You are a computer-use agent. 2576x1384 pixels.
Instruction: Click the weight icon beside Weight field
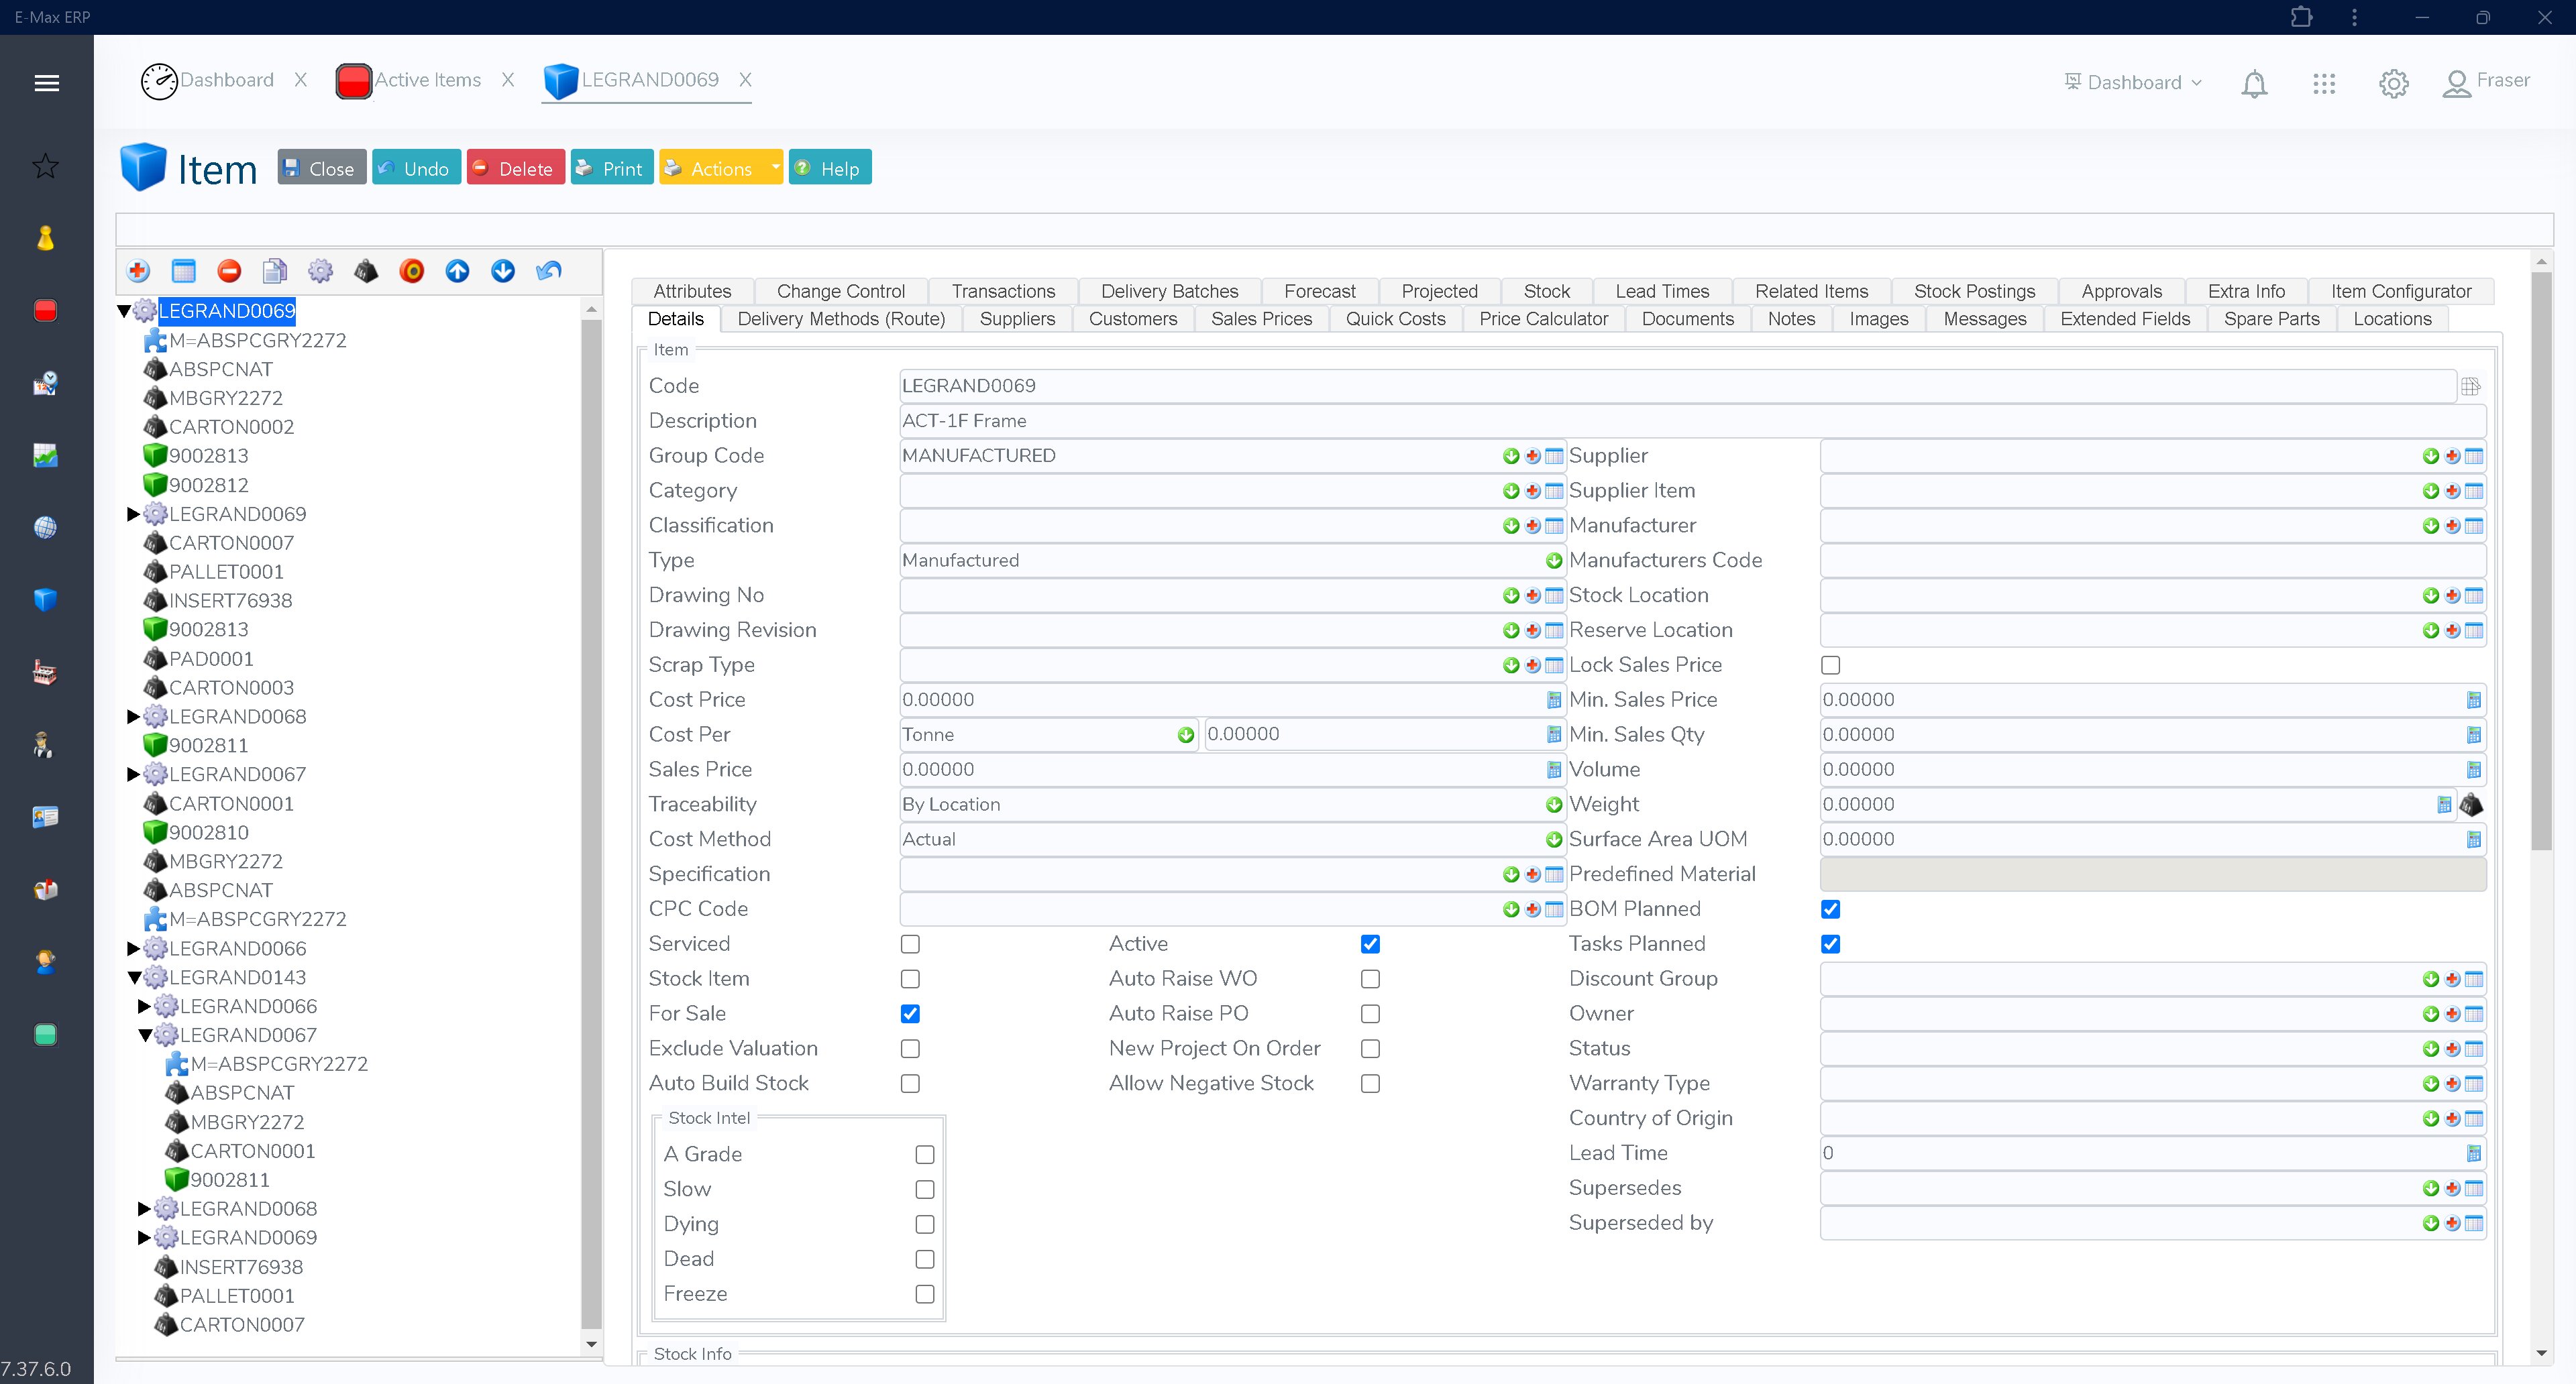(x=2471, y=805)
